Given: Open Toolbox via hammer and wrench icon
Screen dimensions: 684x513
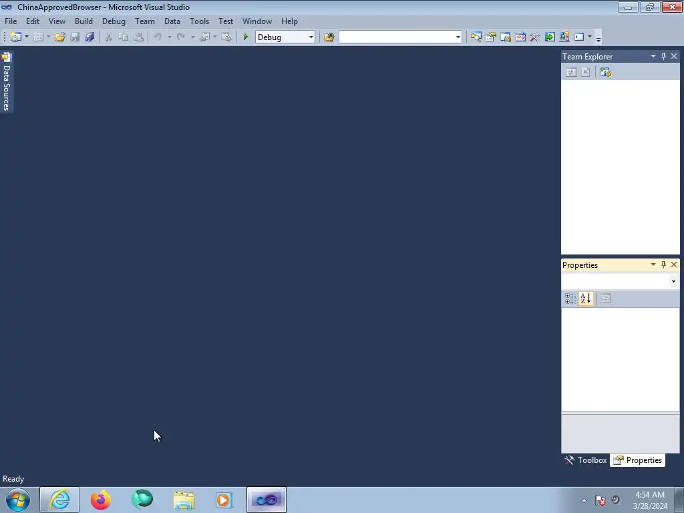Looking at the screenshot, I should (535, 37).
